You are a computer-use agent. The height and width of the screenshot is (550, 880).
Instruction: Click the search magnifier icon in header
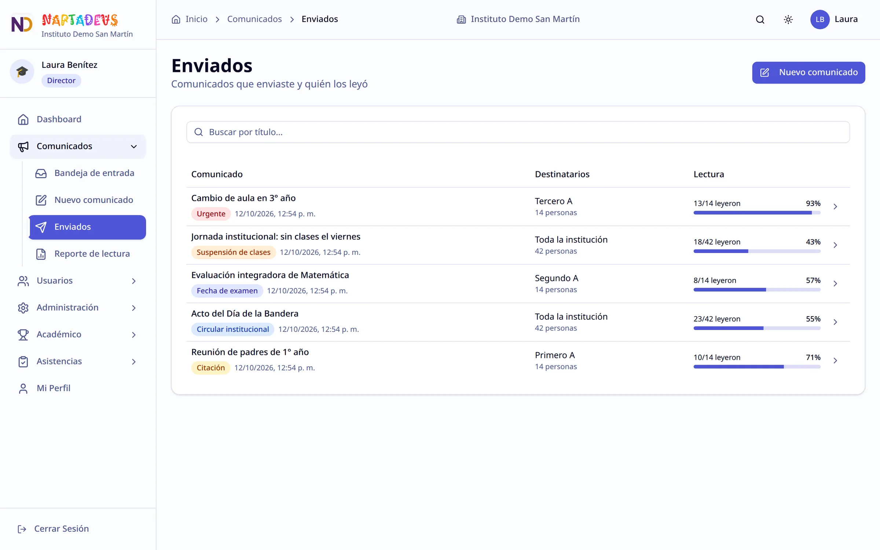click(760, 19)
